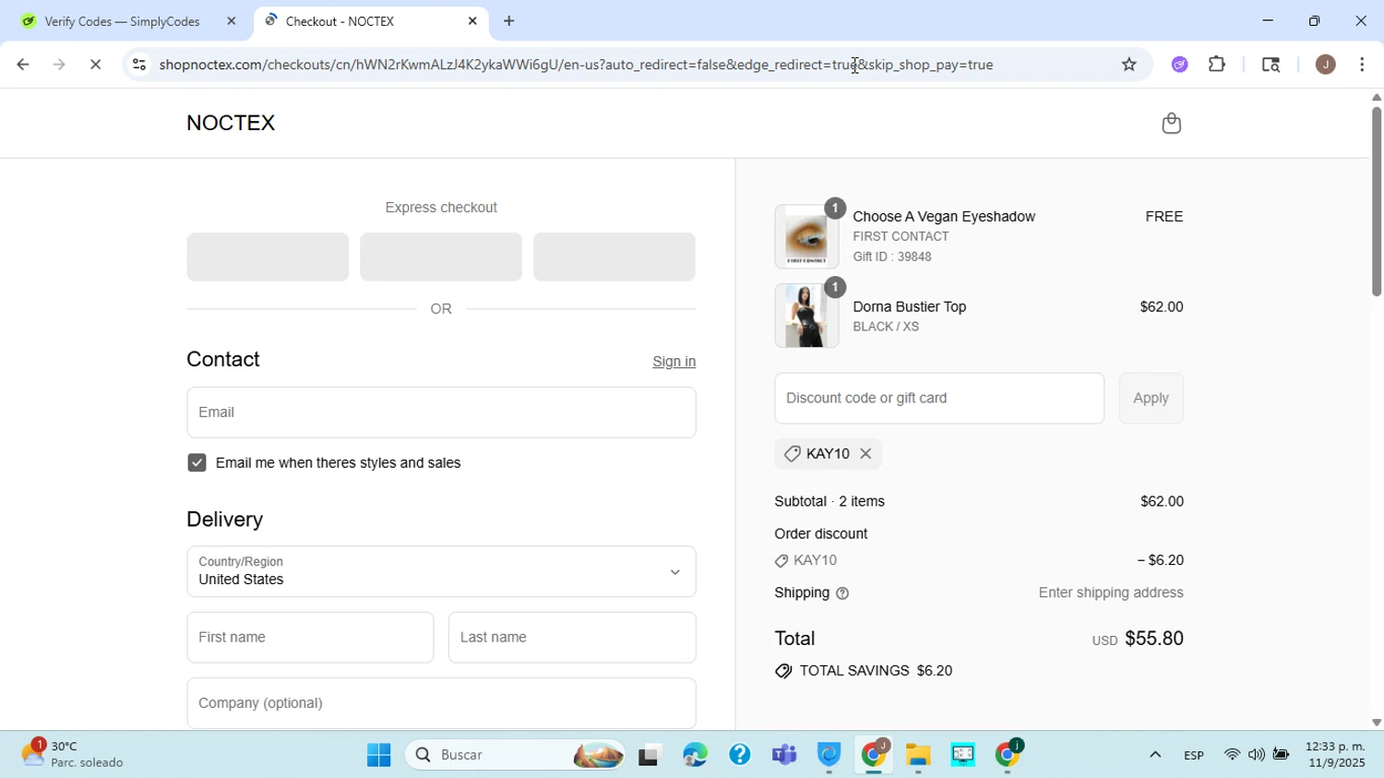1384x778 pixels.
Task: Open the Snipping Tool from the taskbar
Action: tap(962, 755)
